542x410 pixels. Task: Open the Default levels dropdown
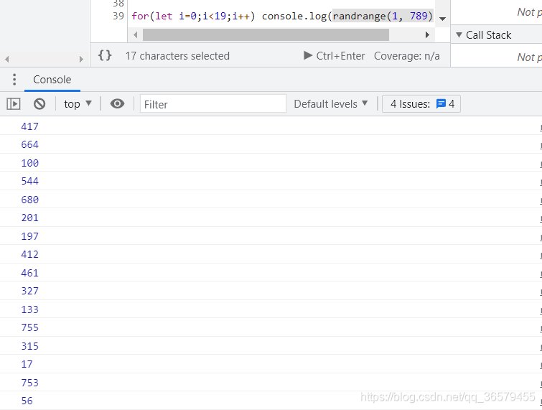pyautogui.click(x=330, y=103)
